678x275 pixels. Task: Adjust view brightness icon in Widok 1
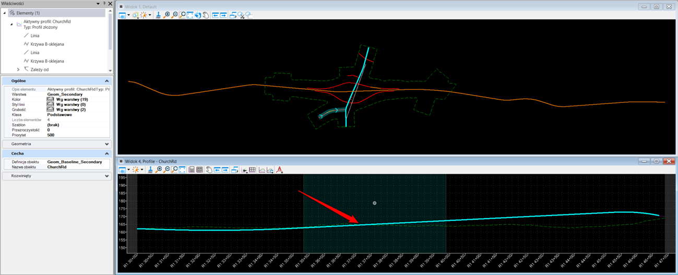(x=144, y=15)
